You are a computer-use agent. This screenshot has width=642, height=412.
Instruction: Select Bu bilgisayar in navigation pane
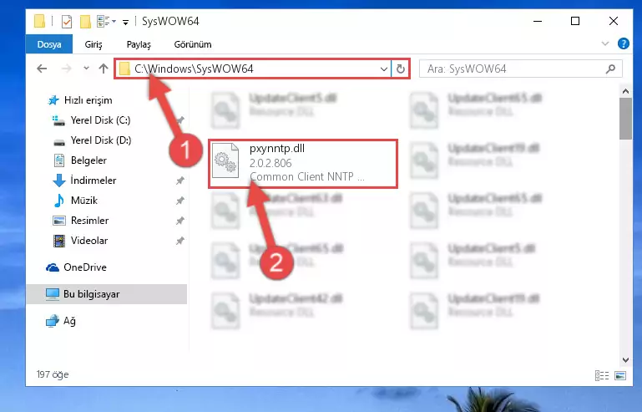91,294
